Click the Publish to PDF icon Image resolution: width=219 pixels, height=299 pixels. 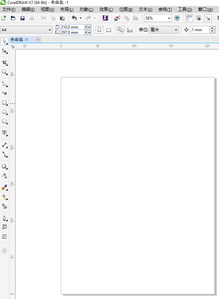(x=136, y=18)
